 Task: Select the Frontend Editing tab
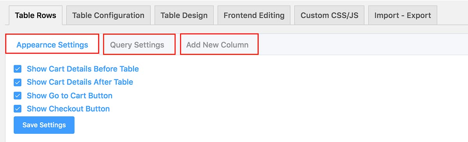(254, 16)
